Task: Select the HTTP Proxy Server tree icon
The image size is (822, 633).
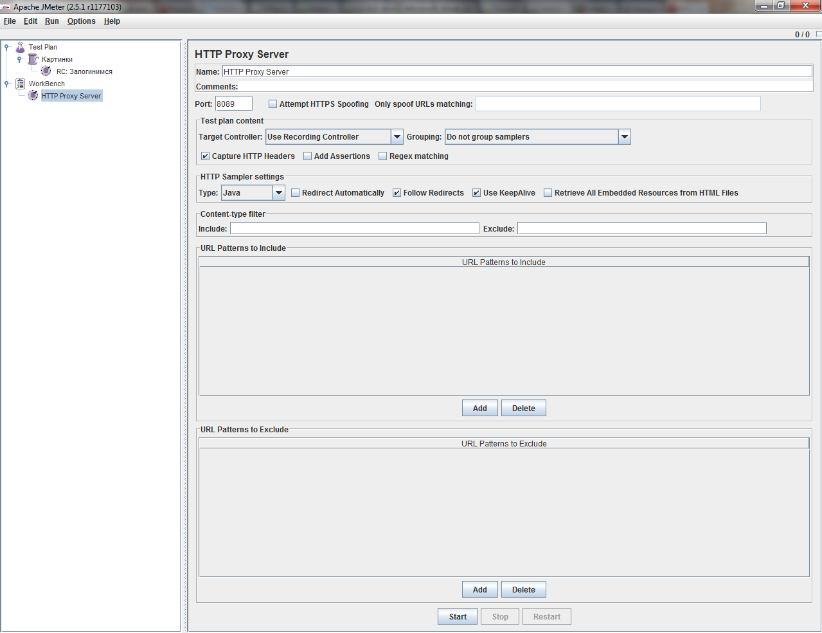Action: coord(33,96)
